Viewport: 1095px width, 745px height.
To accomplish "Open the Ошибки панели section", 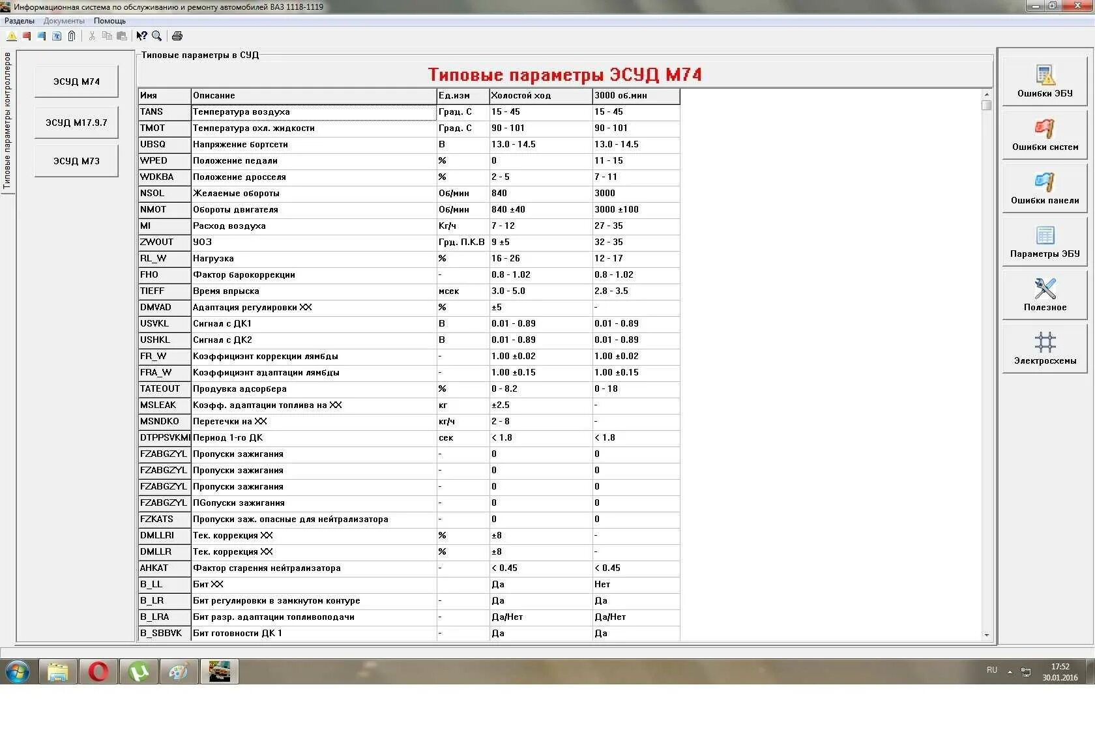I will [1045, 188].
